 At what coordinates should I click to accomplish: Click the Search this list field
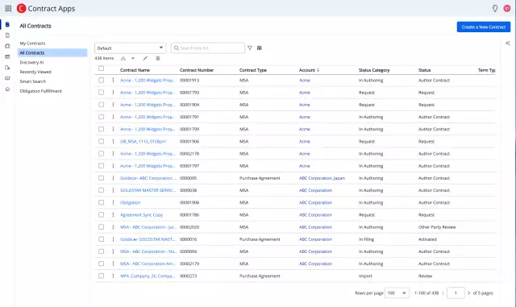click(x=208, y=48)
